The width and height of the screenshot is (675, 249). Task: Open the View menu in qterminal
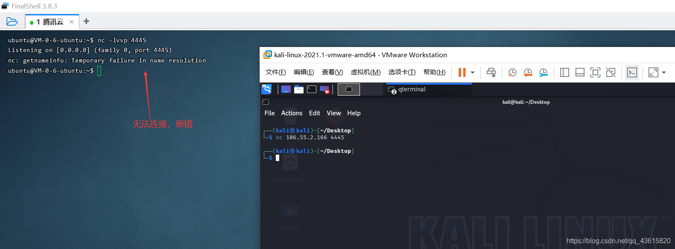[334, 113]
